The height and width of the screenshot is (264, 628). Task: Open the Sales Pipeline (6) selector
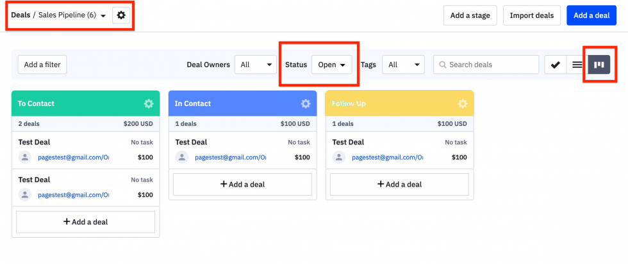point(72,15)
